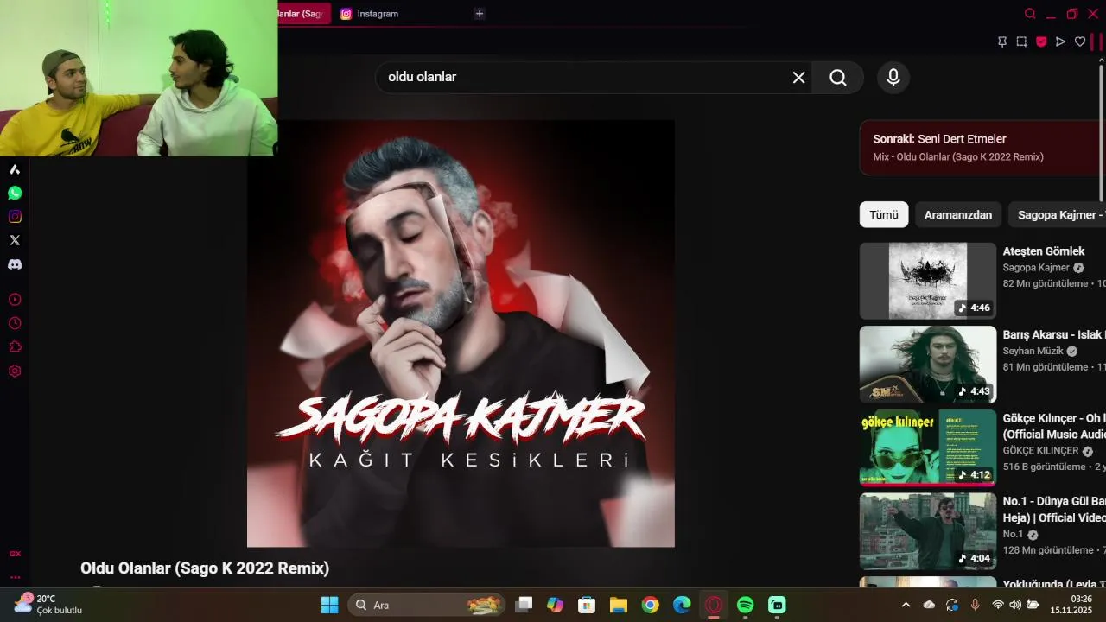Open WhatsApp in the Opera sidebar
This screenshot has width=1106, height=622.
(15, 193)
